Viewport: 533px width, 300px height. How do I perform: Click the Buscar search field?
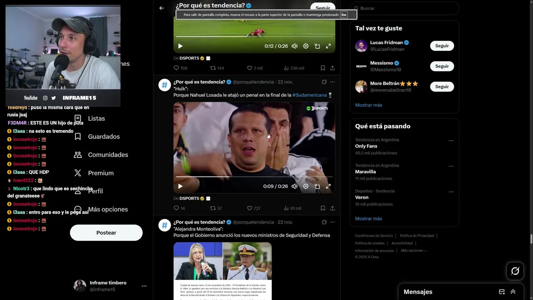[x=405, y=8]
